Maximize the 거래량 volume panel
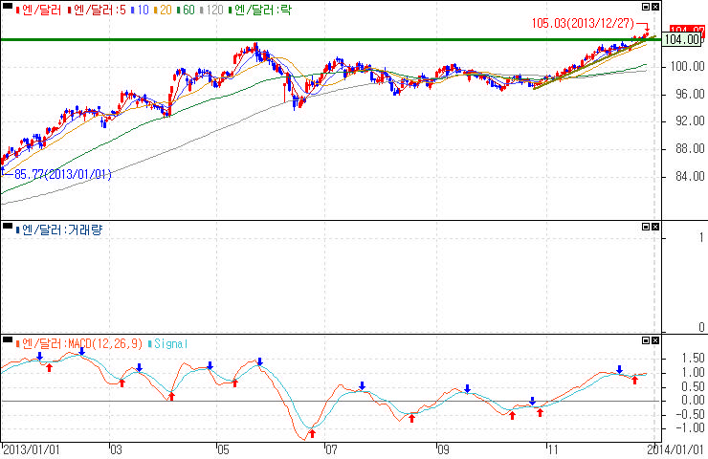Screen dimensions: 708x459 click(644, 228)
